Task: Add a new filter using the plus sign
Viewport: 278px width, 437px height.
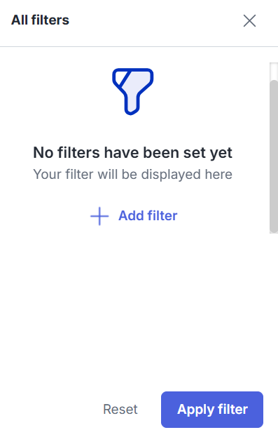Action: (x=99, y=216)
